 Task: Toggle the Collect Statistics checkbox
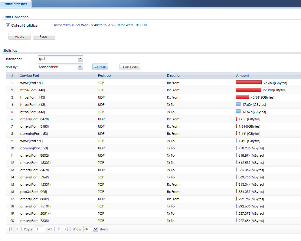click(8, 25)
